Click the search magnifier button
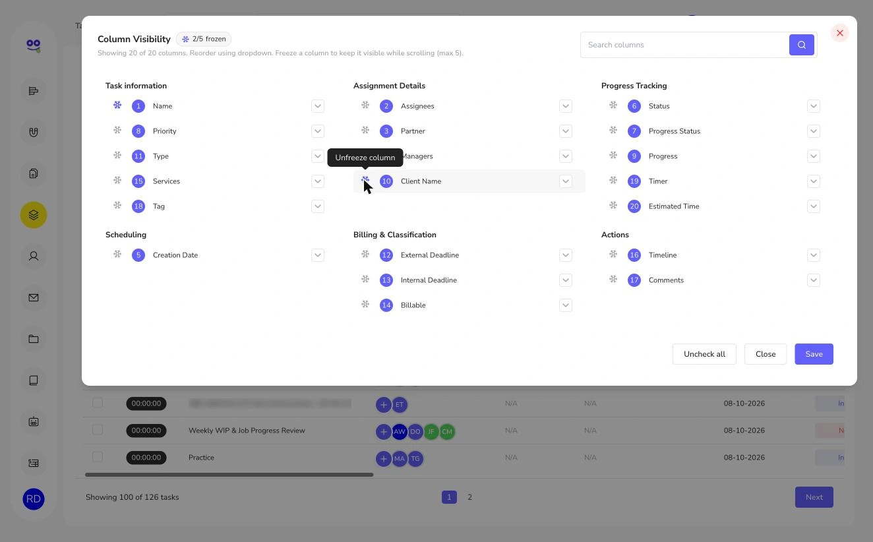Viewport: 873px width, 542px height. pos(802,45)
